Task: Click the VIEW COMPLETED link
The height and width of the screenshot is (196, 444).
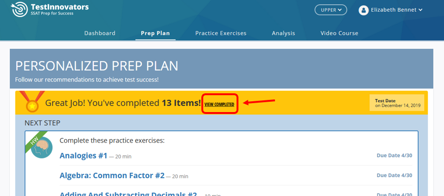Action: (x=220, y=105)
